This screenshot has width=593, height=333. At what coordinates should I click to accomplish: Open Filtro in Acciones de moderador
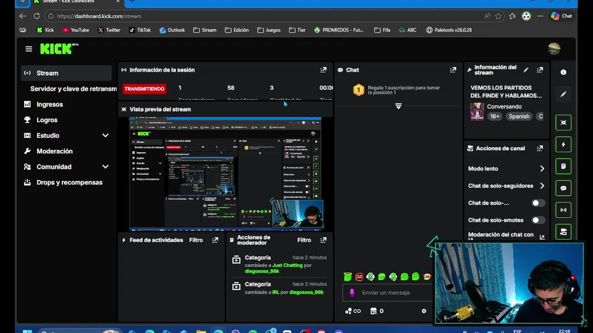(x=304, y=240)
